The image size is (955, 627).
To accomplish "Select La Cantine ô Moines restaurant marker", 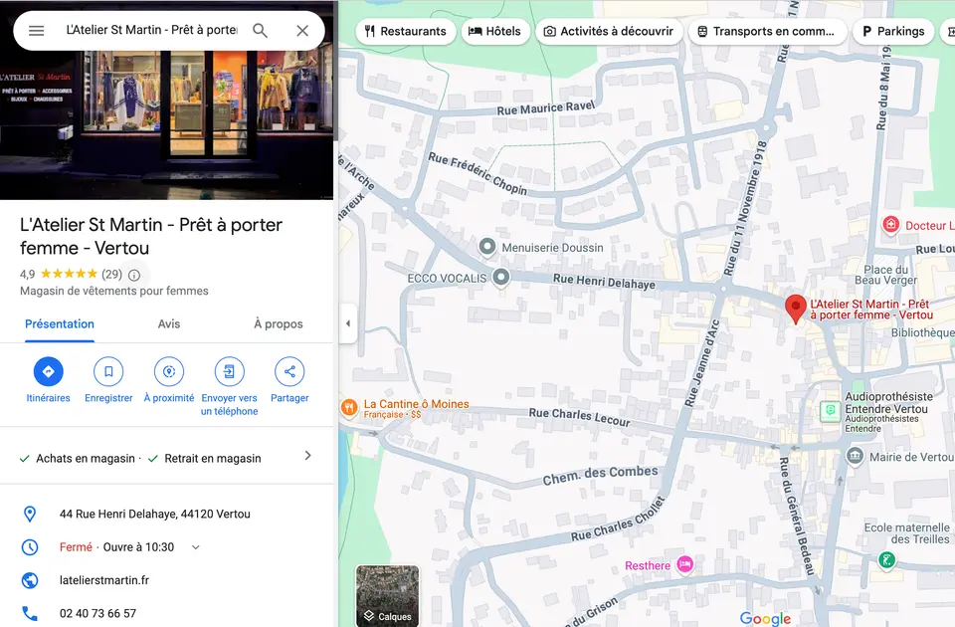I will [349, 408].
